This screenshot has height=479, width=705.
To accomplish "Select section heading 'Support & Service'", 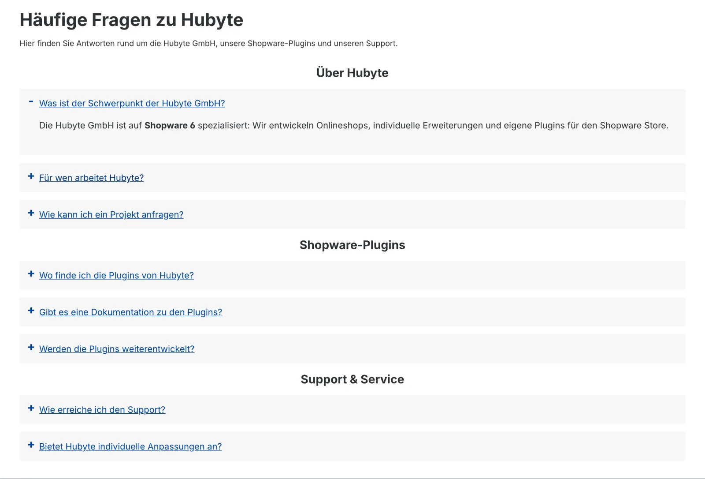I will click(x=352, y=379).
